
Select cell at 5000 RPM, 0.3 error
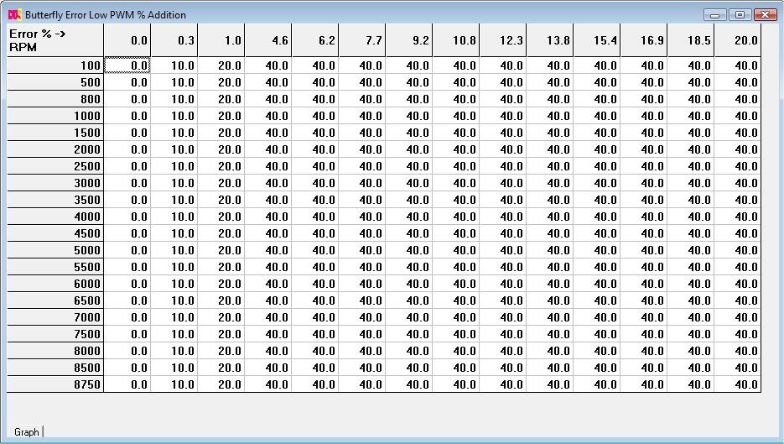coord(174,250)
